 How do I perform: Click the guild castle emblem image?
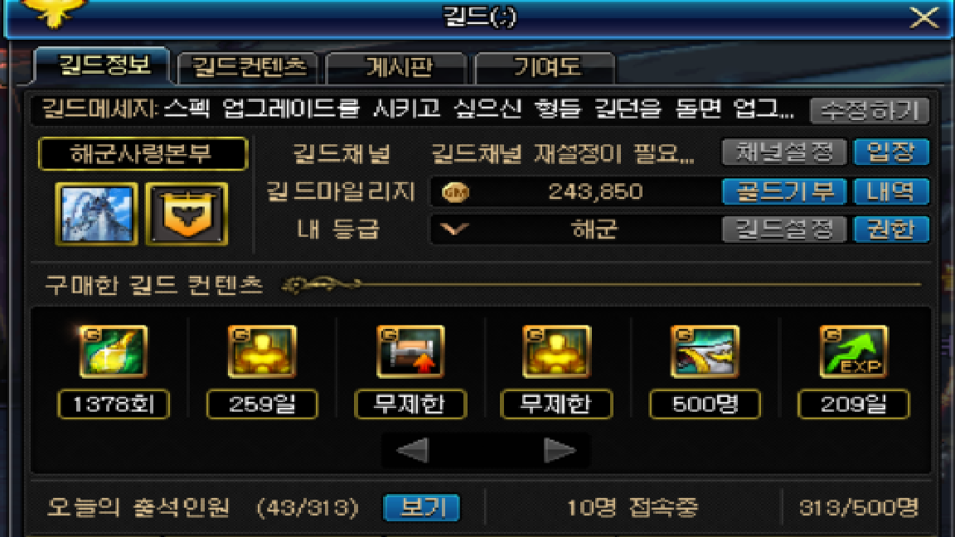96,214
